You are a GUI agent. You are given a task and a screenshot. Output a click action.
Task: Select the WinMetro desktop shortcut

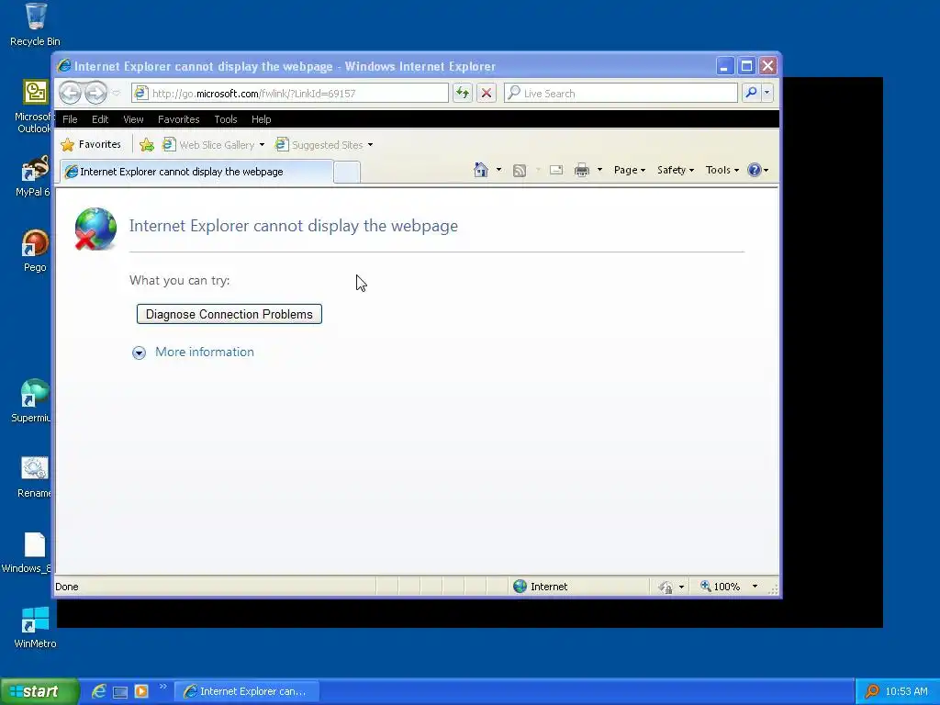tap(35, 627)
